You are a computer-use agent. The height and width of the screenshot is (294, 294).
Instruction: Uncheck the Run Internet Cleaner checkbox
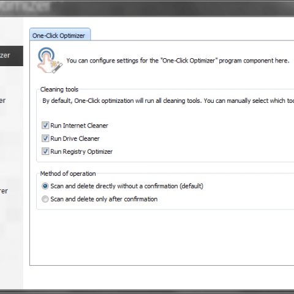pyautogui.click(x=45, y=126)
